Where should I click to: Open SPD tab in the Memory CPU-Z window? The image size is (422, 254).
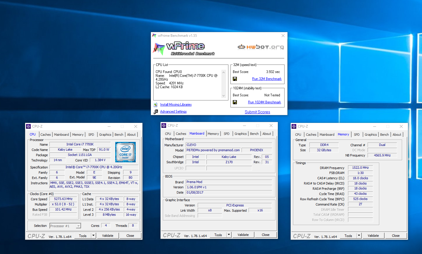(356, 135)
